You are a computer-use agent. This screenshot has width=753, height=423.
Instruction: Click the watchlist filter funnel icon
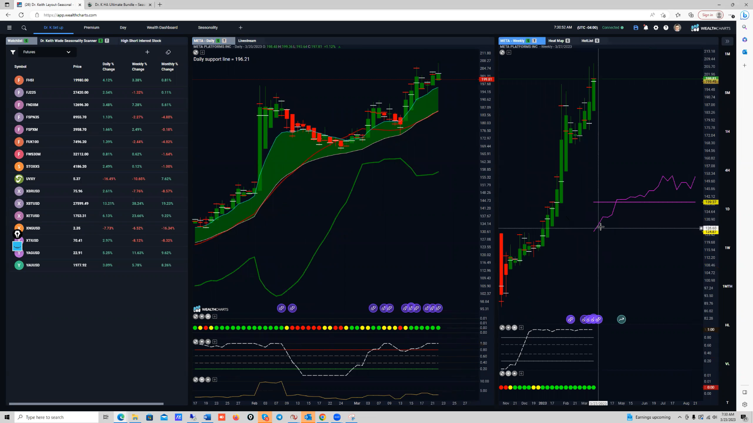click(13, 52)
